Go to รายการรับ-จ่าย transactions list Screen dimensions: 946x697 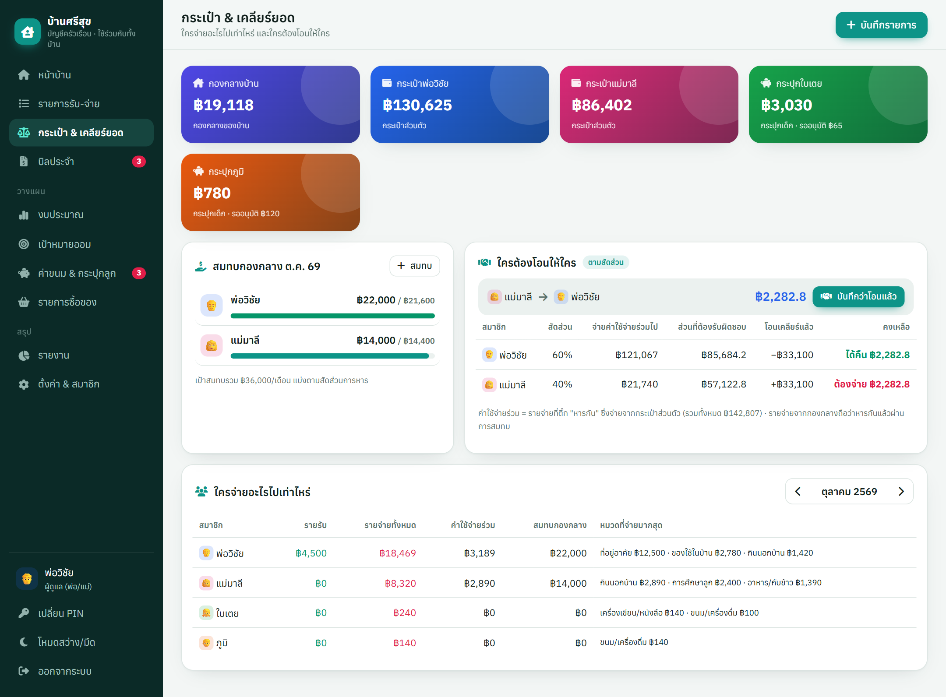(x=81, y=104)
